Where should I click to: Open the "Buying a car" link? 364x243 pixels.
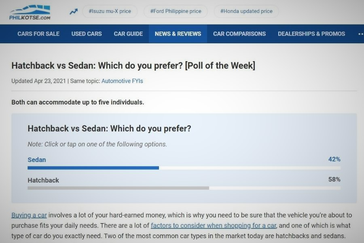point(29,215)
